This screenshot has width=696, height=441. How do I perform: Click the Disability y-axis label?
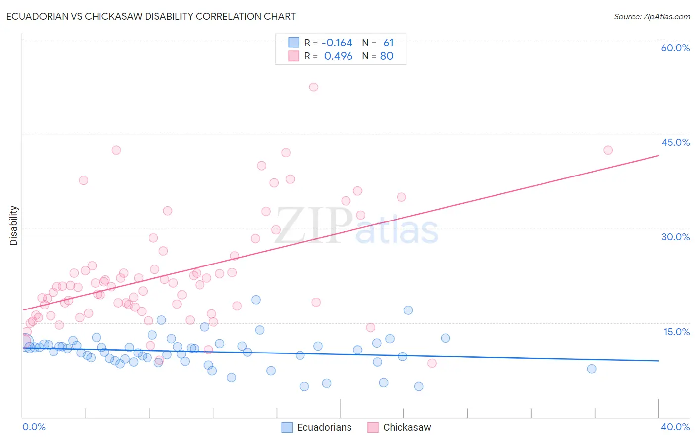pos(14,225)
